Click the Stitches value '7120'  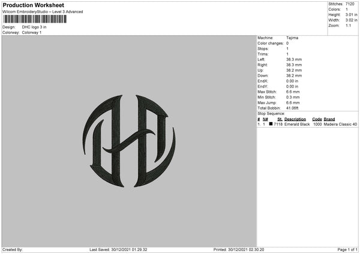(350, 4)
